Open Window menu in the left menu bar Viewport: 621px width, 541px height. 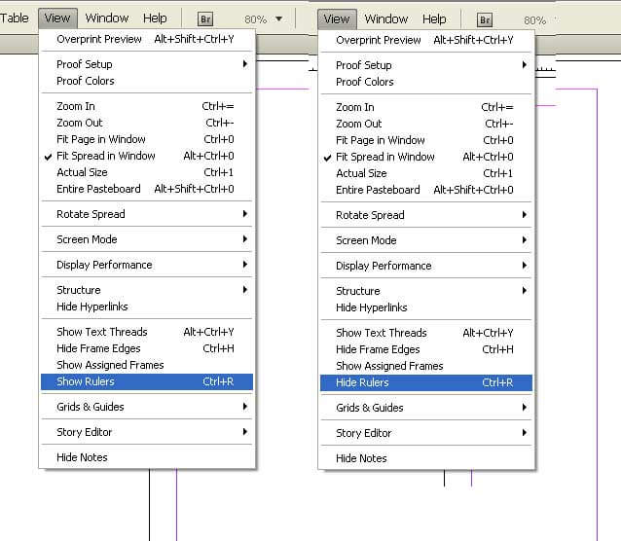click(107, 18)
